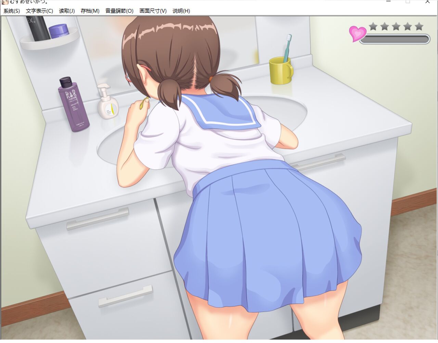This screenshot has height=343, width=438.
Task: Click the application icon in the title bar
Action: click(5, 2)
